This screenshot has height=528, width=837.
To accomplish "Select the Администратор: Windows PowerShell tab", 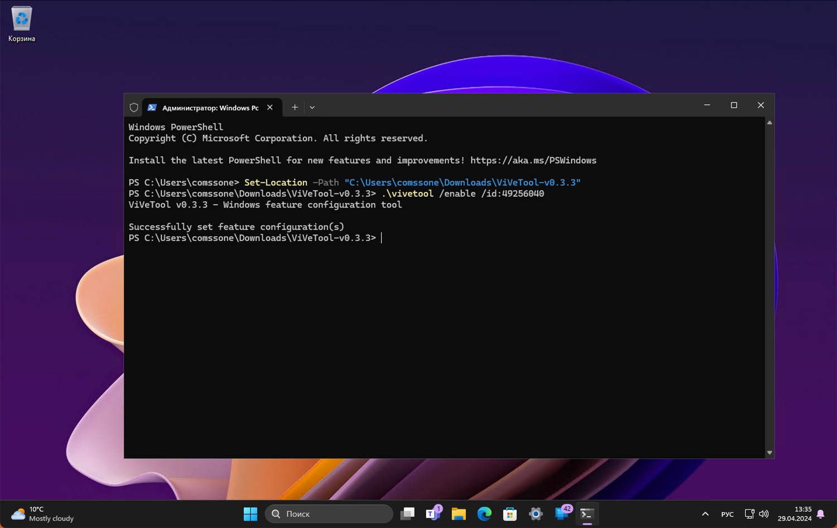I will (x=209, y=108).
